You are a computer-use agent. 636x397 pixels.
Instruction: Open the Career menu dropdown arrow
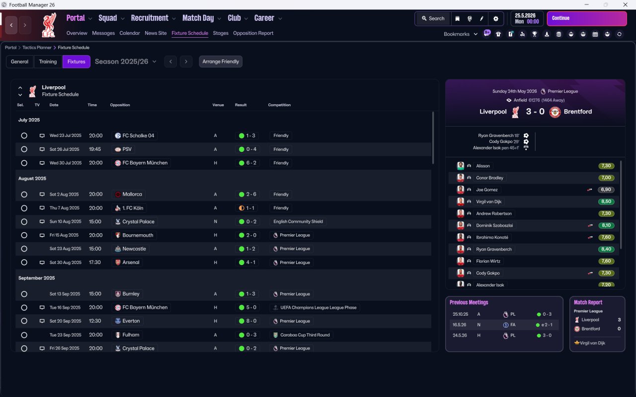tap(280, 19)
